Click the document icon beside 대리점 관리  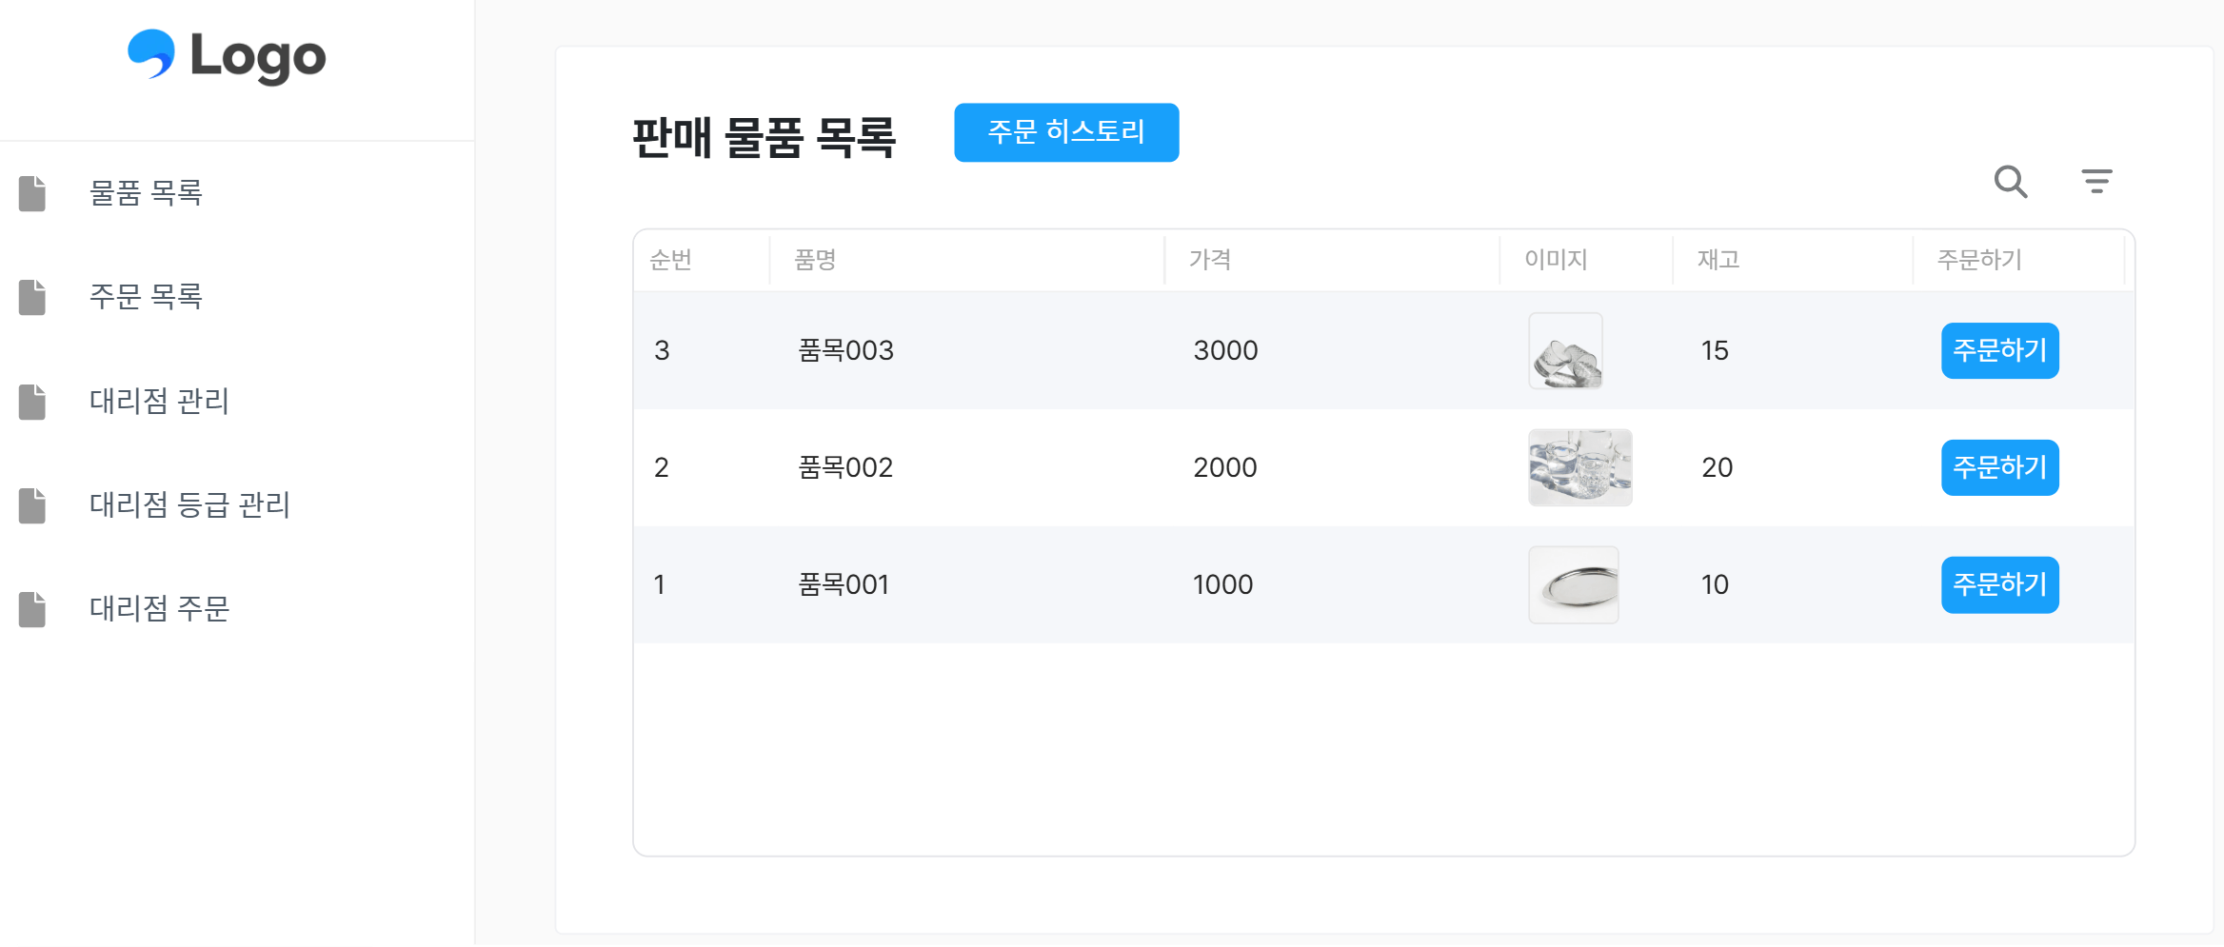(x=31, y=403)
